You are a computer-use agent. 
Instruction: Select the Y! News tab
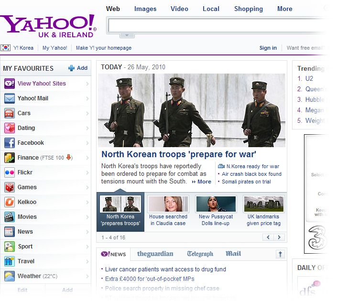coord(113,254)
